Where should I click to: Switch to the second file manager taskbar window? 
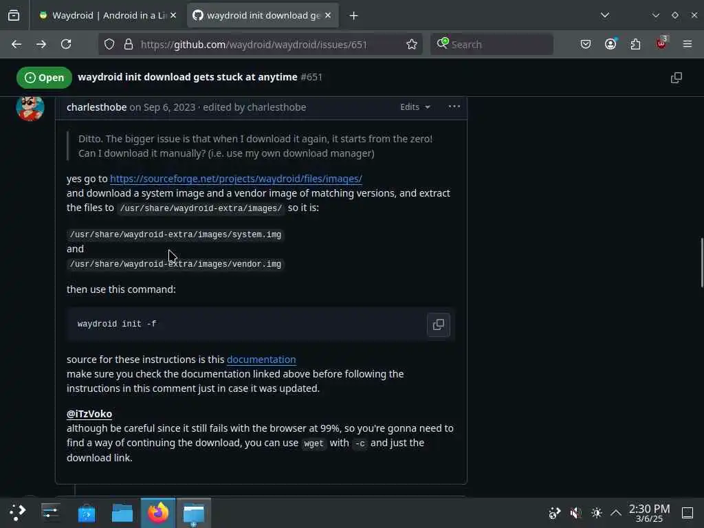[x=194, y=513]
